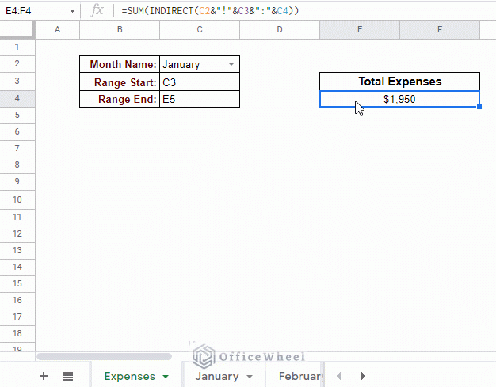Select the 'Range End:' cell
496x387 pixels.
(120, 99)
